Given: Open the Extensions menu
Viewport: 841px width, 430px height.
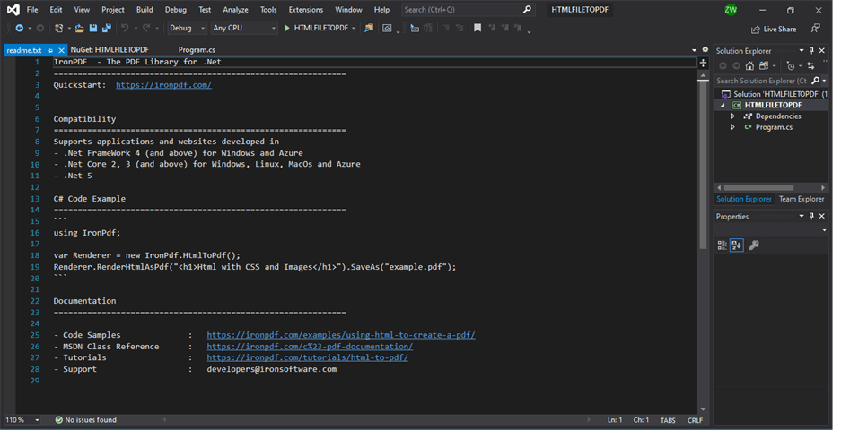Looking at the screenshot, I should [306, 10].
